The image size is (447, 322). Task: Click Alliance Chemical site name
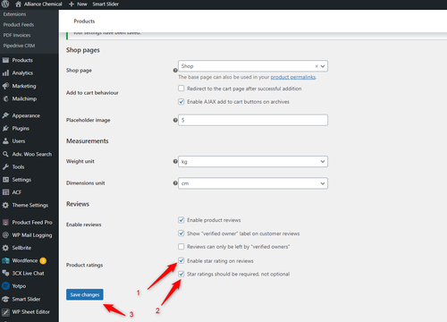click(43, 4)
